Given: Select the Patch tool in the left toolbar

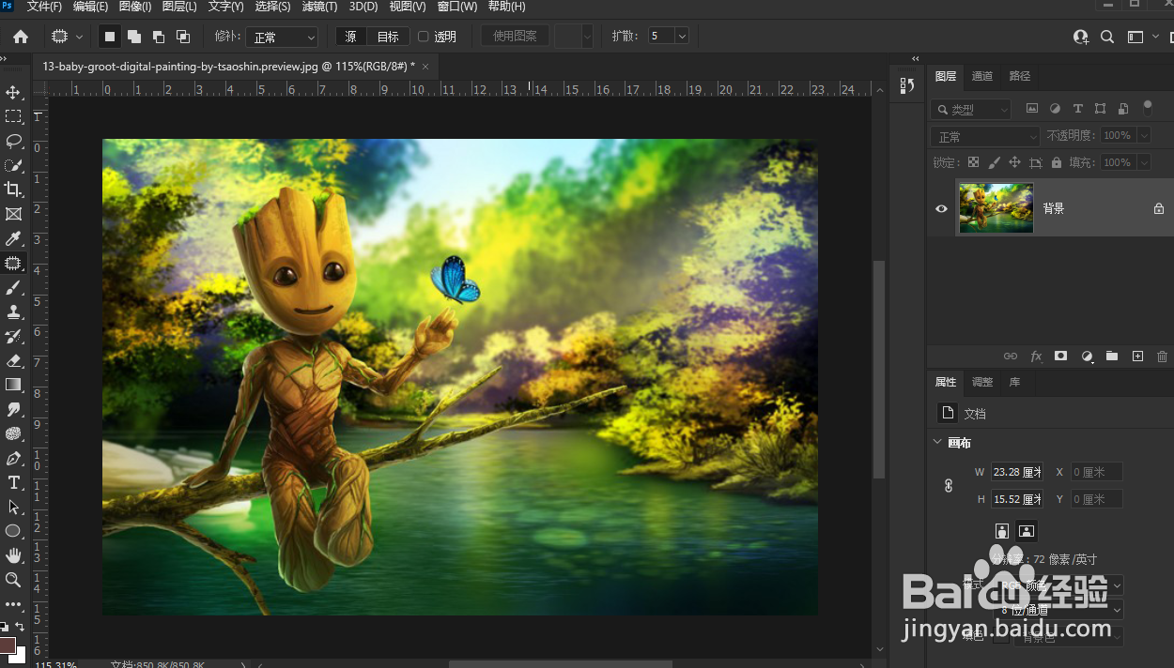Looking at the screenshot, I should point(13,263).
